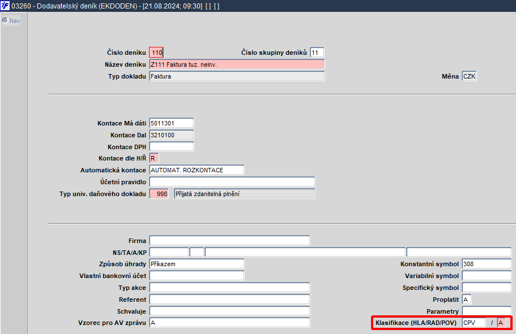Click the Referent input field

[229, 299]
